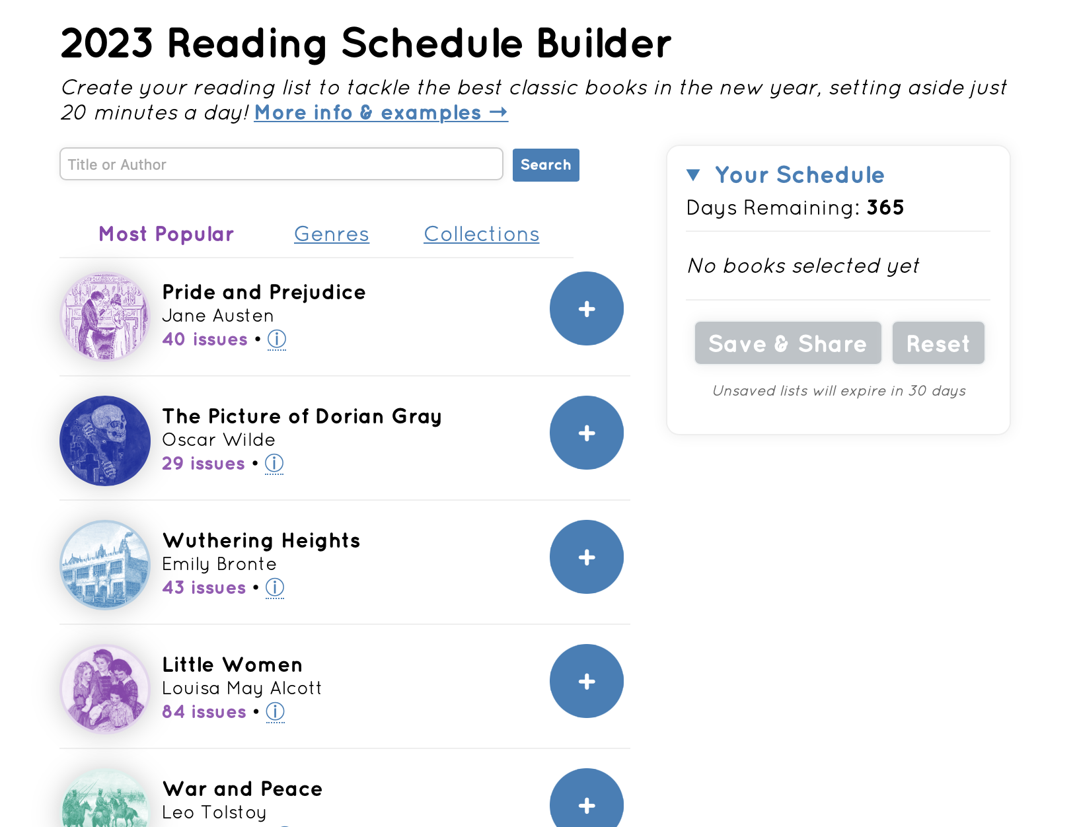Image resolution: width=1077 pixels, height=827 pixels.
Task: Open More info & examples link
Action: [381, 113]
